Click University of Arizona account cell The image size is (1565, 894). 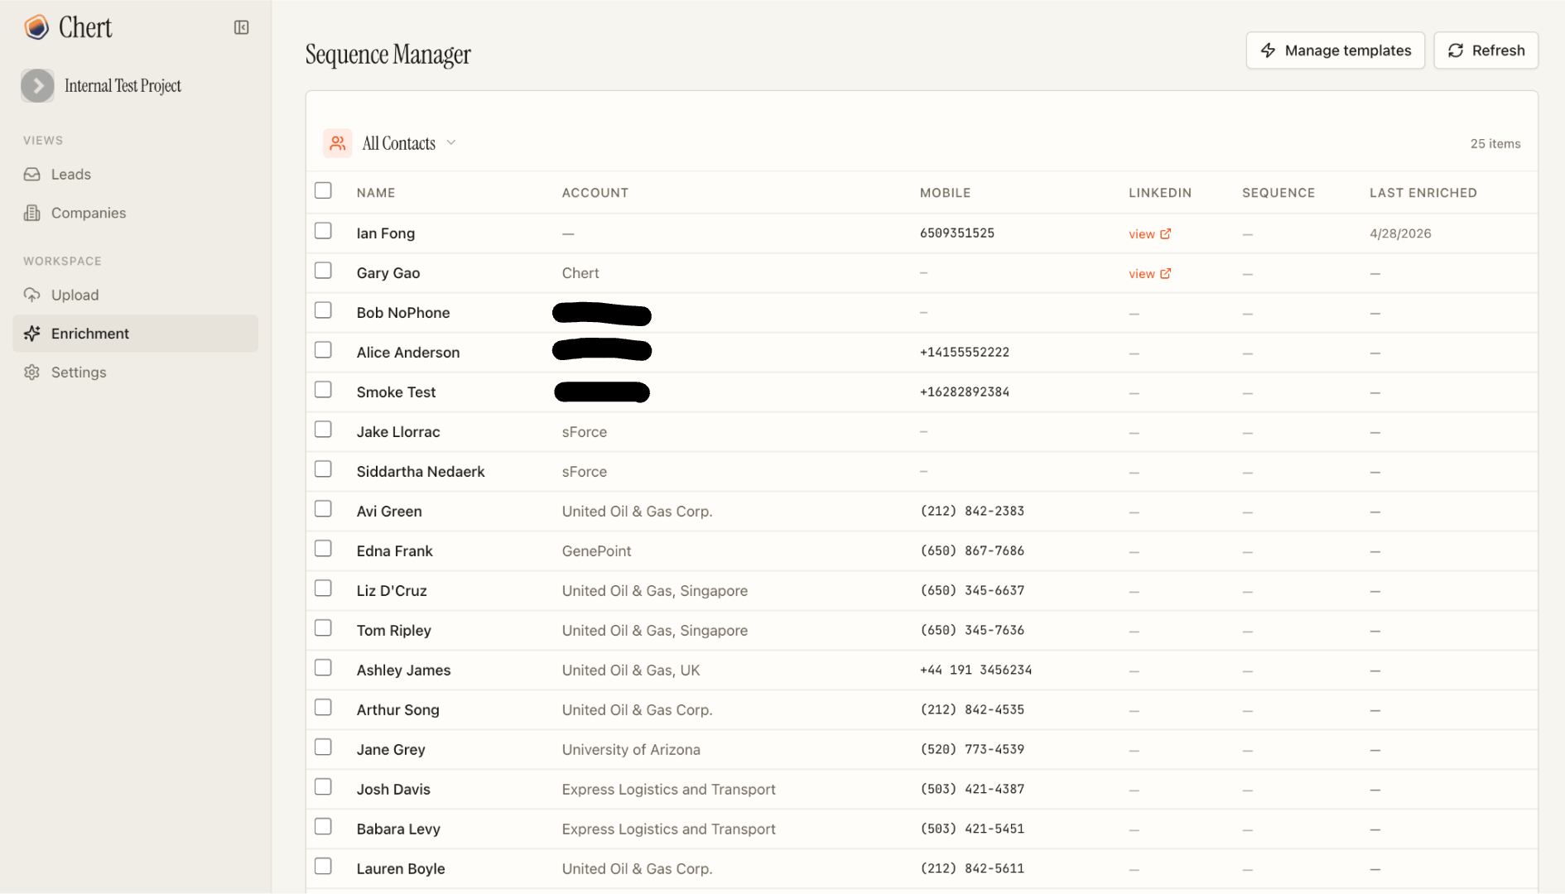tap(631, 750)
